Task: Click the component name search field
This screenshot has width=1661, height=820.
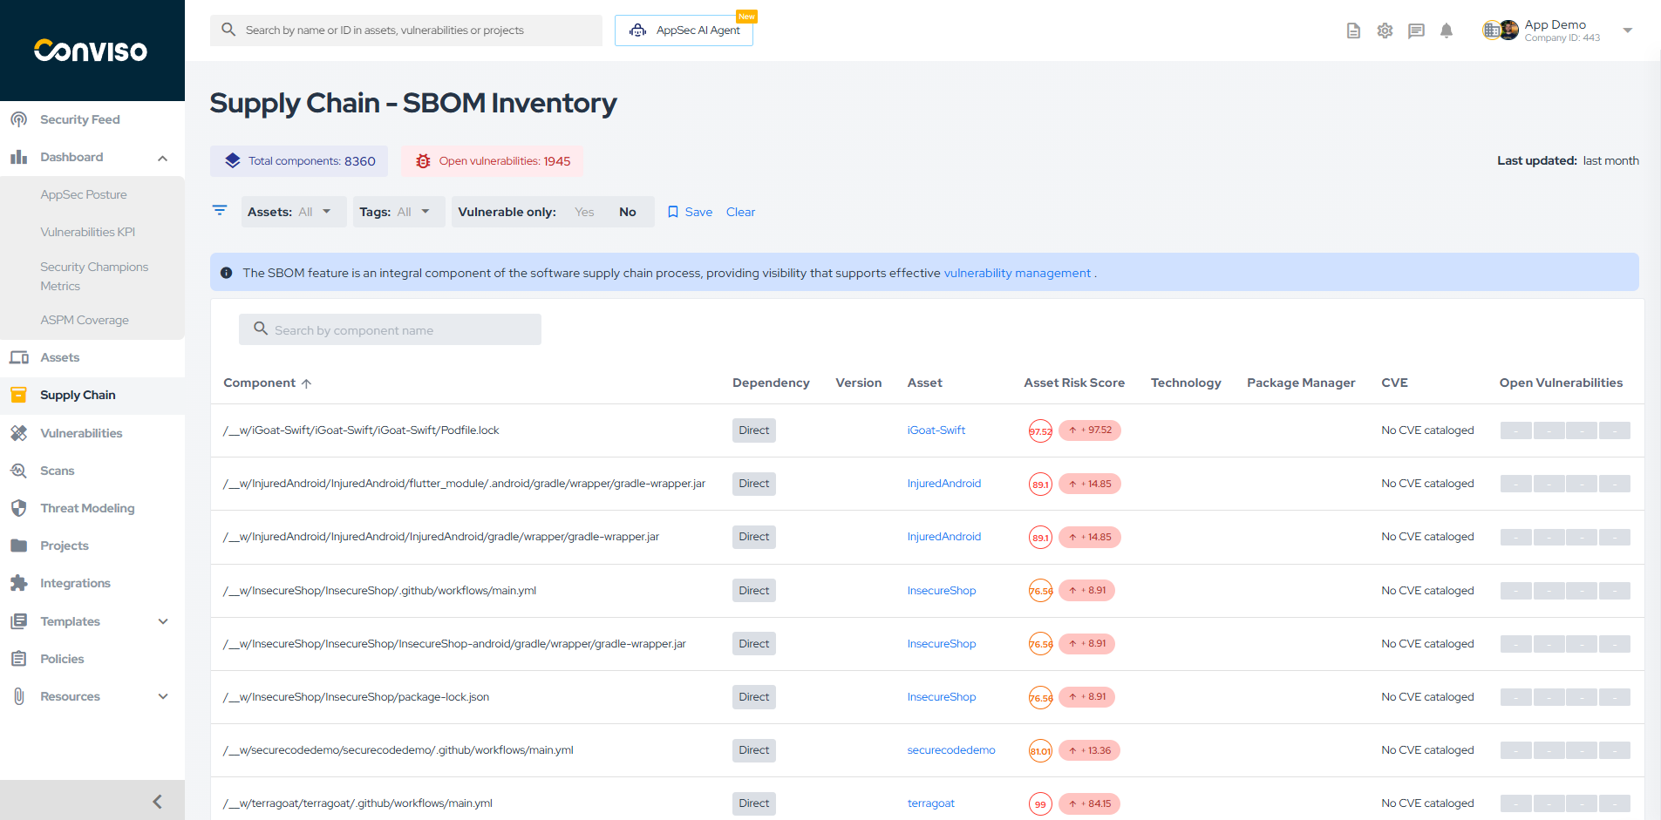Action: (x=390, y=329)
